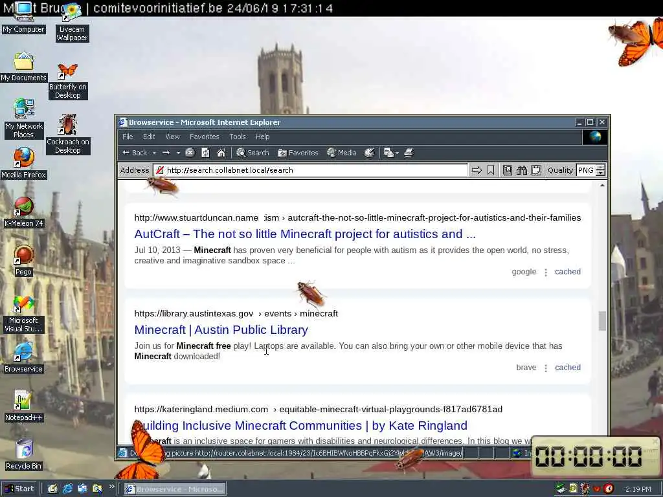Select the Mozilla Firefox desktop icon

[24, 162]
